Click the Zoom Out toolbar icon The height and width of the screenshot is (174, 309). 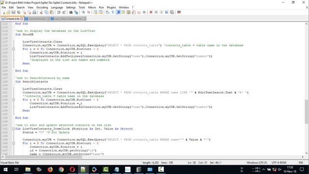[88, 12]
